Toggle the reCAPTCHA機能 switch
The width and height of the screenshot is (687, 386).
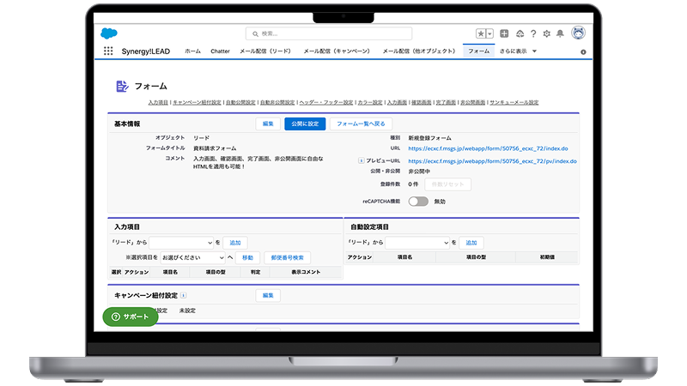click(418, 202)
